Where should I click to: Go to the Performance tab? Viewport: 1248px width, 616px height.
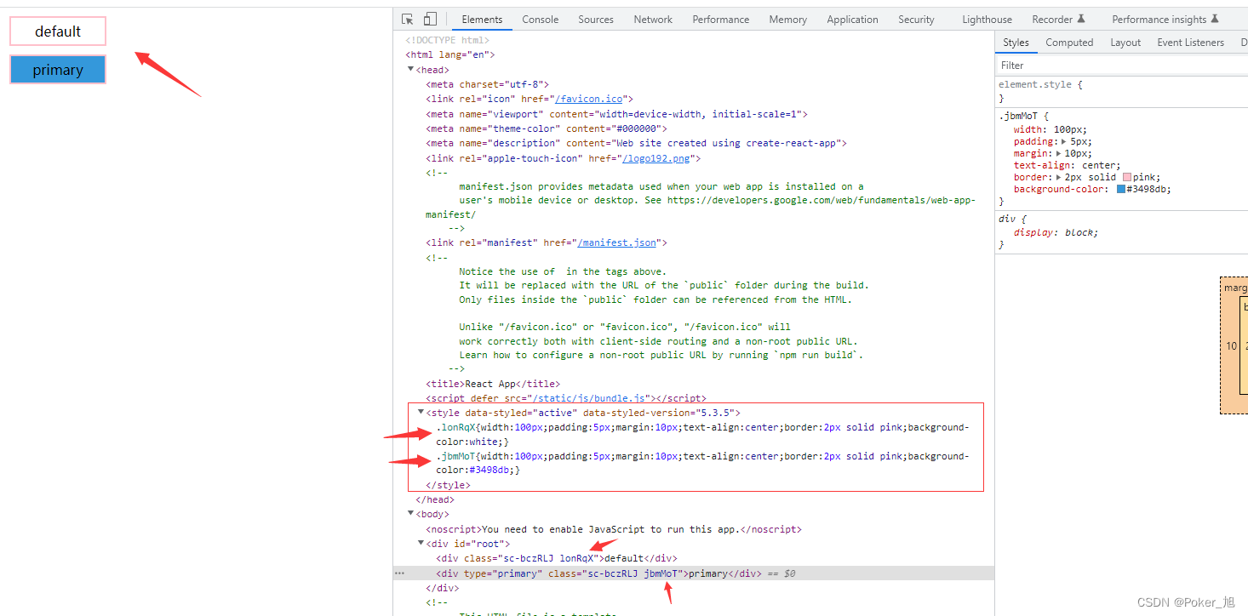[721, 19]
